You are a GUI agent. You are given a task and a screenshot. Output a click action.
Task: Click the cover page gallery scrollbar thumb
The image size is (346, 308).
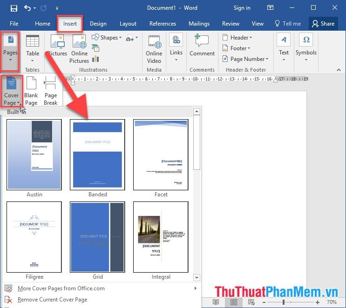197,142
